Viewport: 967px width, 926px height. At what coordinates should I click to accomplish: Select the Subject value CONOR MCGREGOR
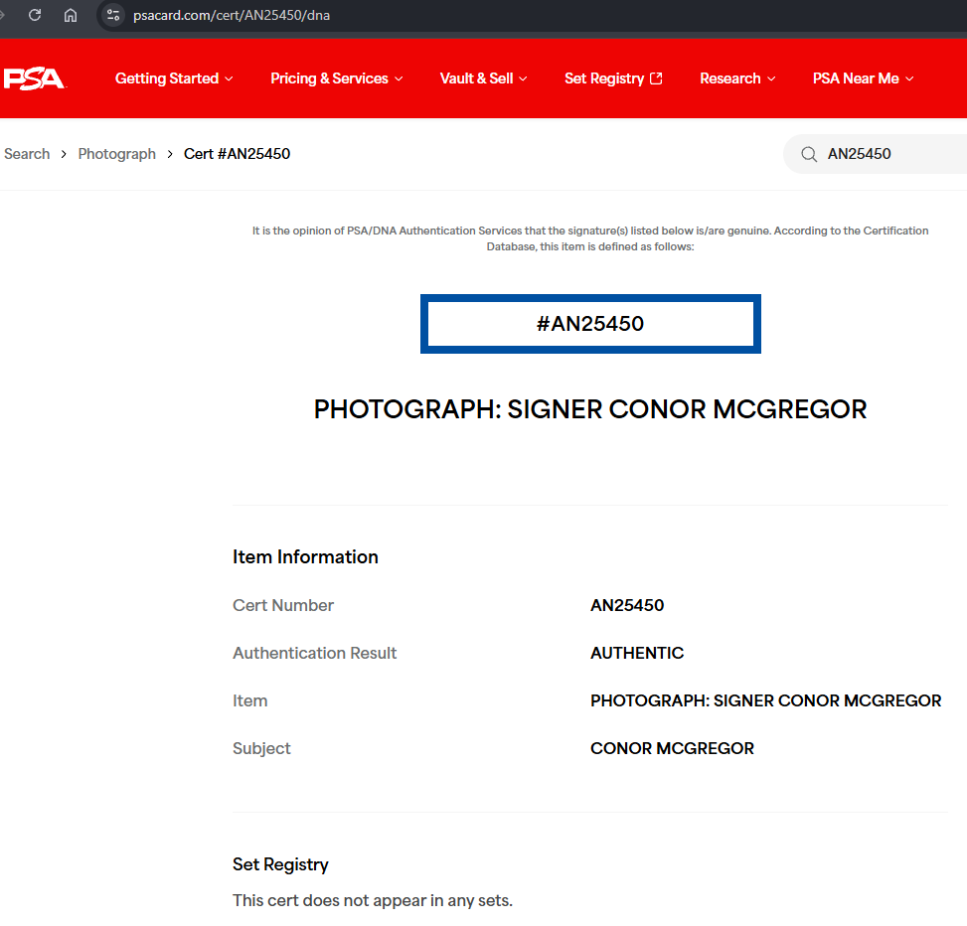tap(672, 748)
